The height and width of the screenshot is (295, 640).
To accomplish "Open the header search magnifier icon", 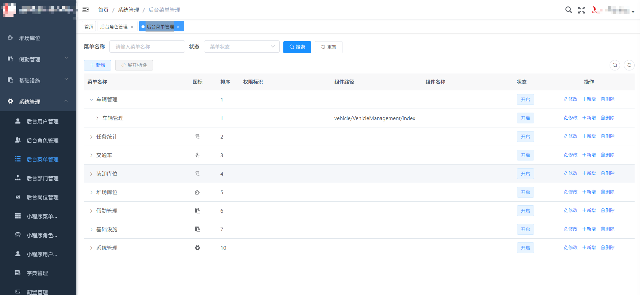I will tap(569, 10).
